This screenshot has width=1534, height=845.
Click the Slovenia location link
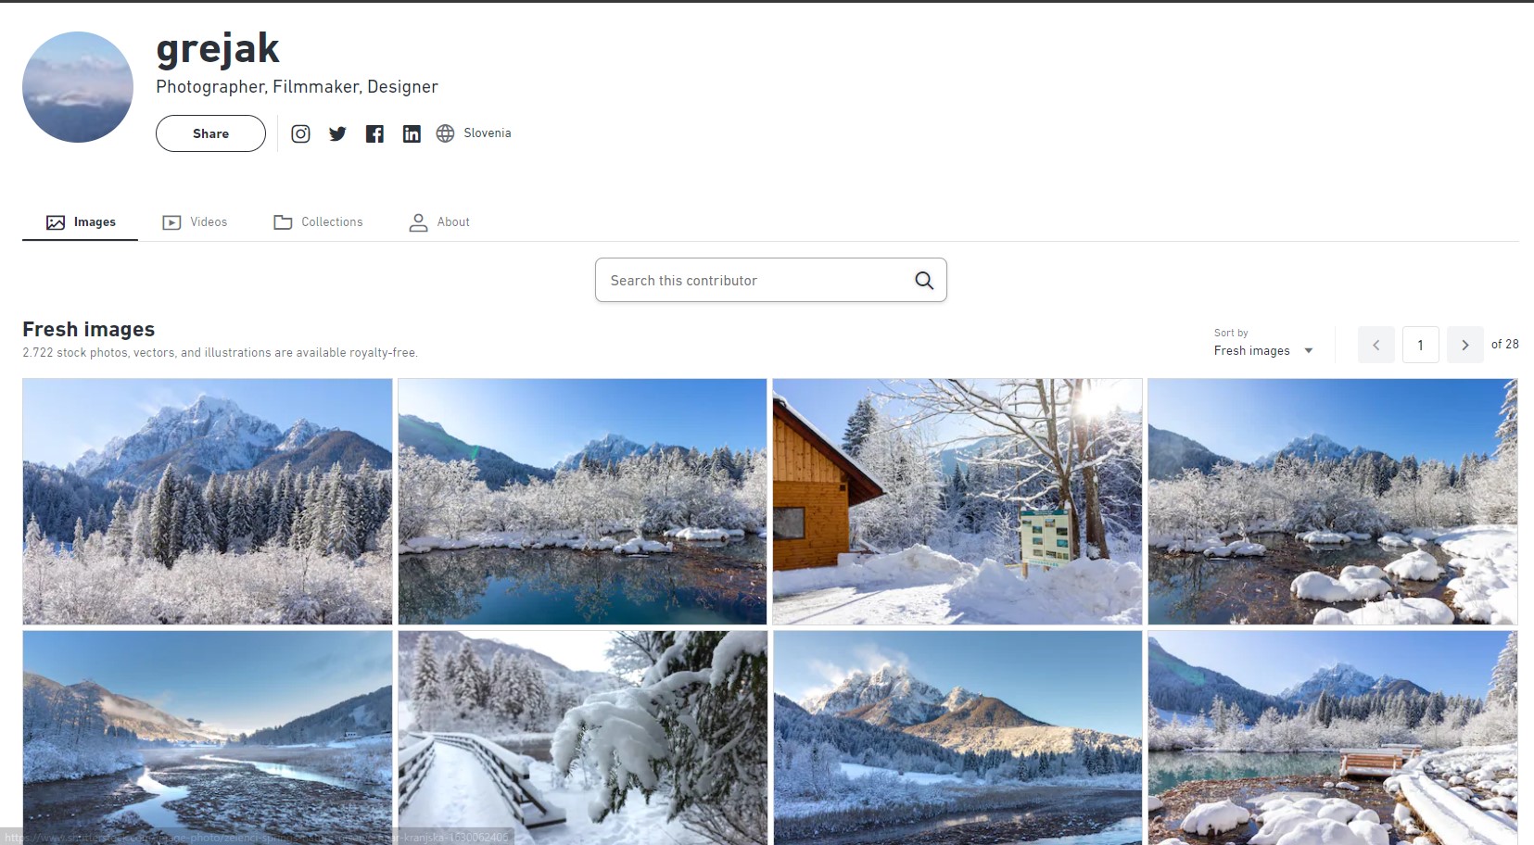pos(488,132)
